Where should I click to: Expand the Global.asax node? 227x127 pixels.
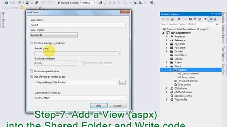point(167,88)
